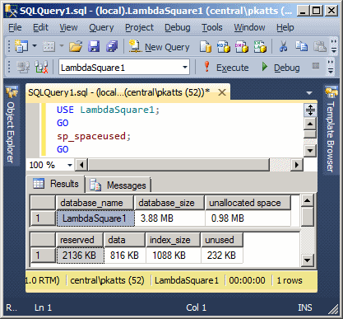Open the Query menu
343x319 pixels.
coord(101,27)
